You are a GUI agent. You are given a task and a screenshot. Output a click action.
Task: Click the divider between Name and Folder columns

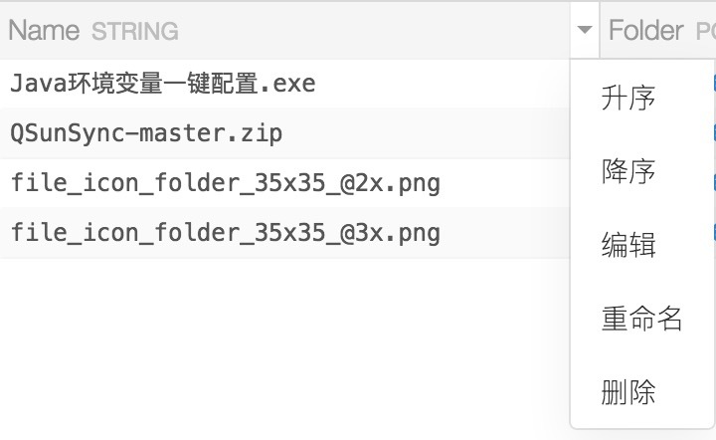tap(600, 30)
